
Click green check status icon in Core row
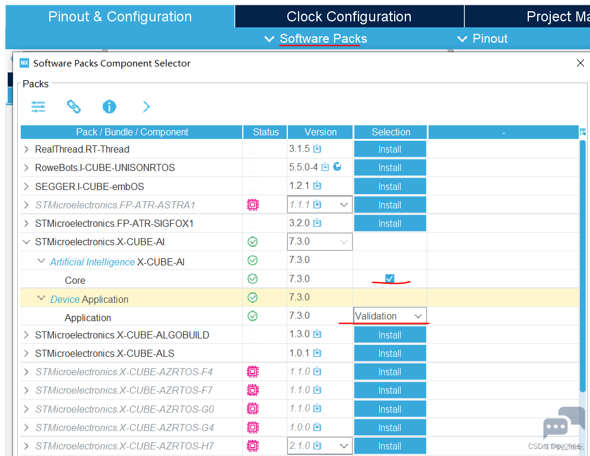(252, 278)
